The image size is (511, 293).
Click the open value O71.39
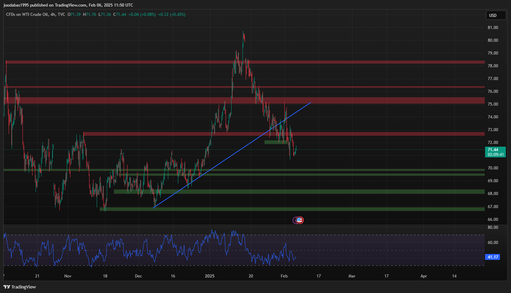74,14
